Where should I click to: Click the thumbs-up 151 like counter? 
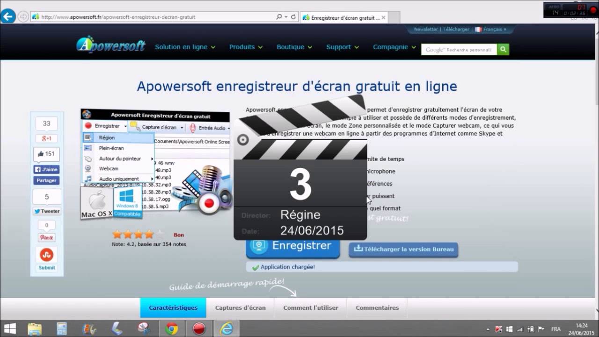(x=46, y=154)
